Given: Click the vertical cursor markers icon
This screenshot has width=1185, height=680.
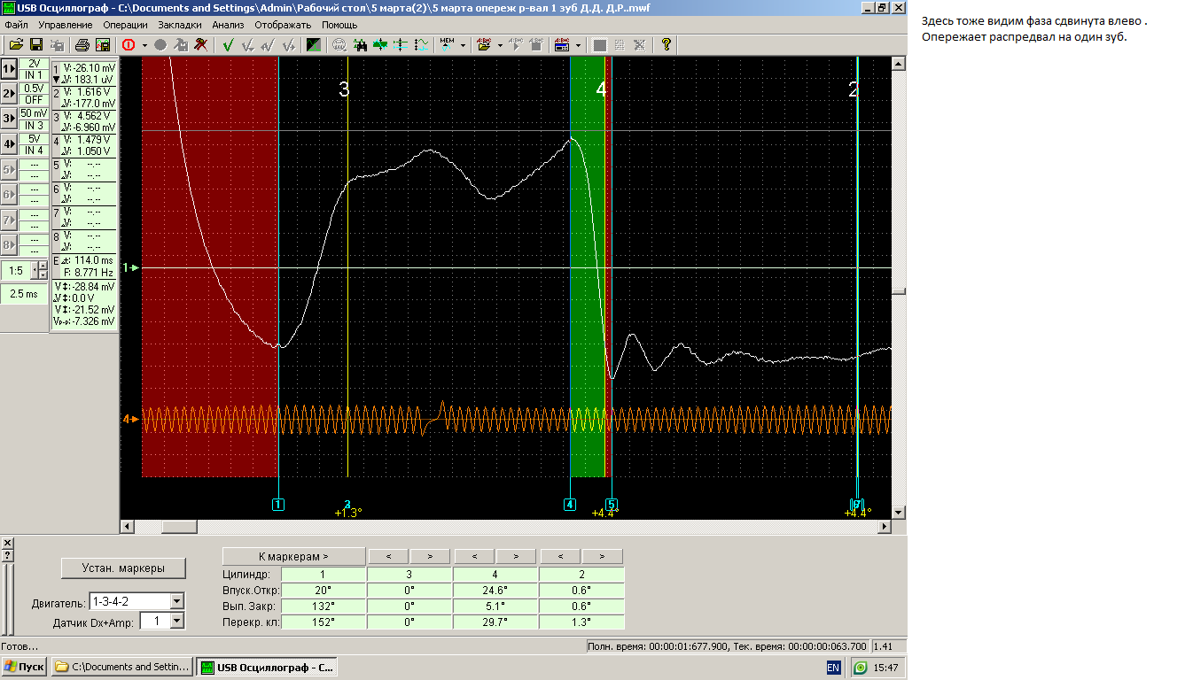Looking at the screenshot, I should click(x=401, y=44).
